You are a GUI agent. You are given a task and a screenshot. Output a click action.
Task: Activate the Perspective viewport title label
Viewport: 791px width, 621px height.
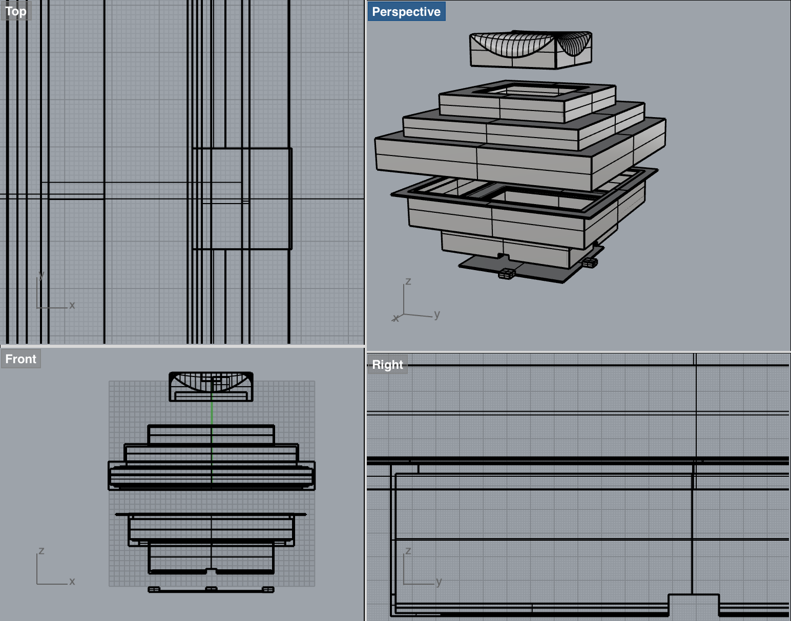(406, 12)
